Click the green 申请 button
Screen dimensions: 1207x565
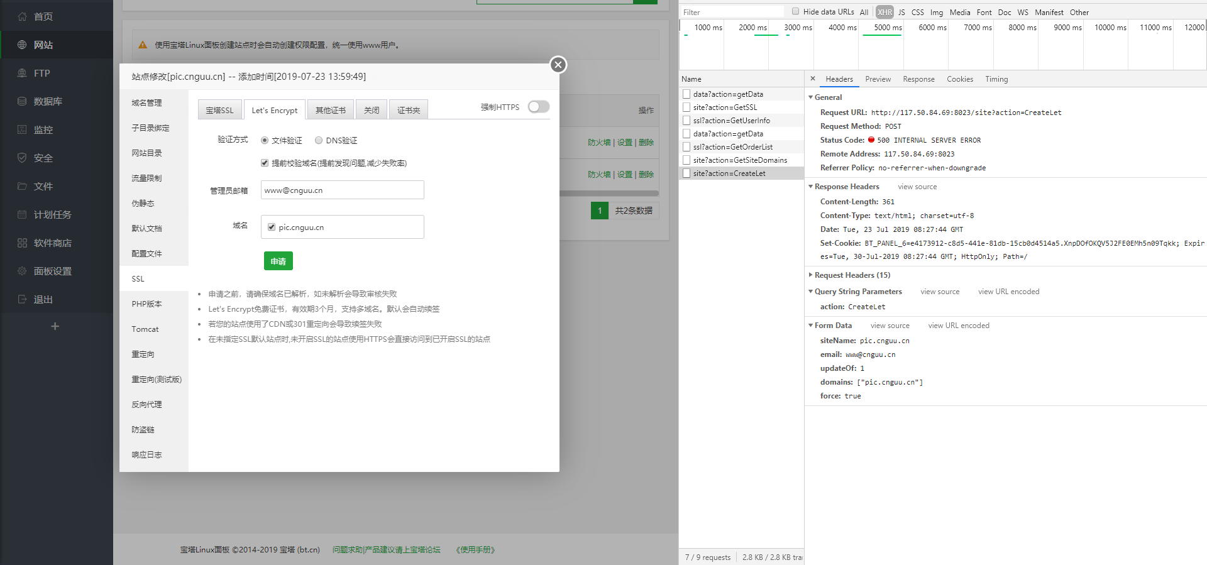tap(278, 261)
